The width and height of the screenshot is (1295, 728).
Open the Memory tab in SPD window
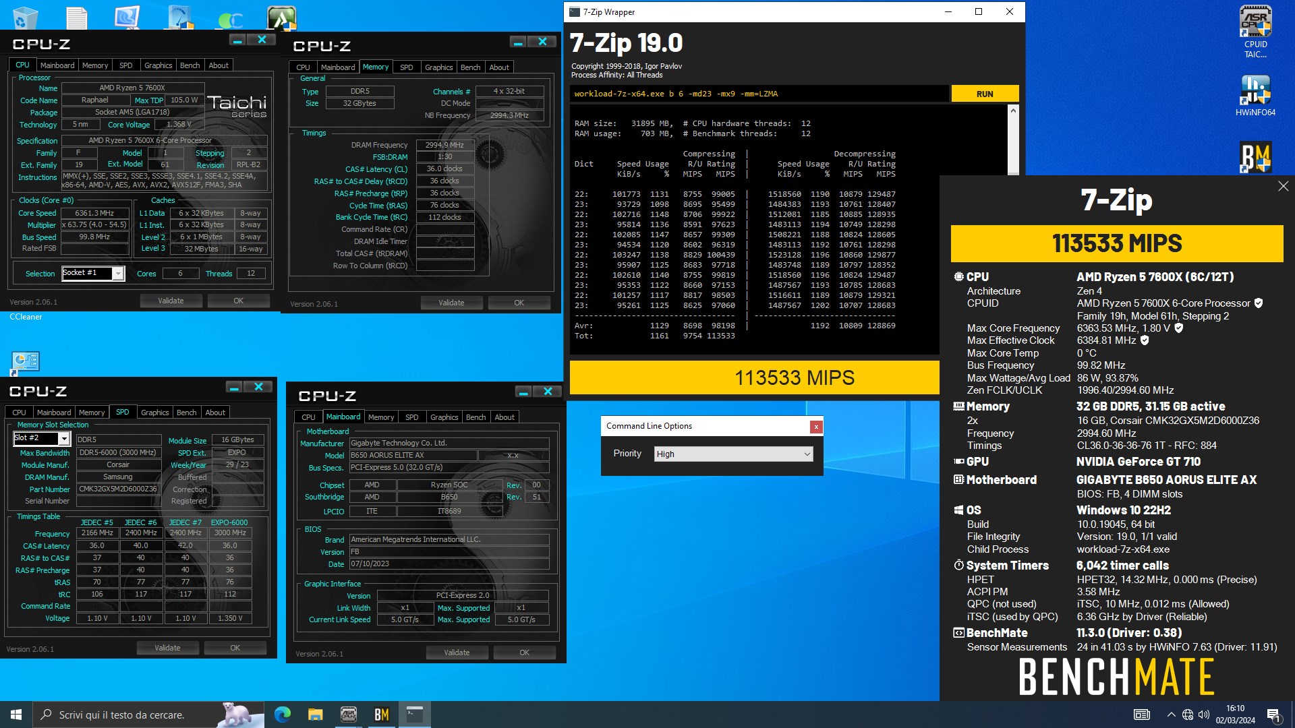pyautogui.click(x=92, y=413)
